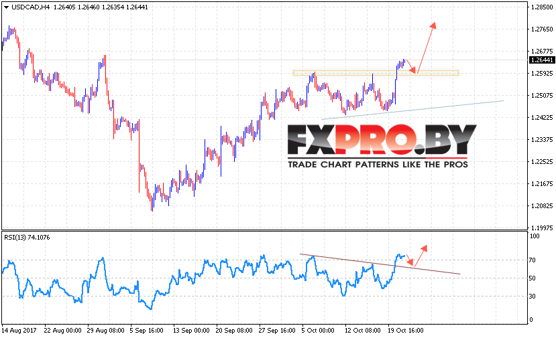This screenshot has width=556, height=338.
Task: Click price scale value 1.20825
Action: (542, 205)
